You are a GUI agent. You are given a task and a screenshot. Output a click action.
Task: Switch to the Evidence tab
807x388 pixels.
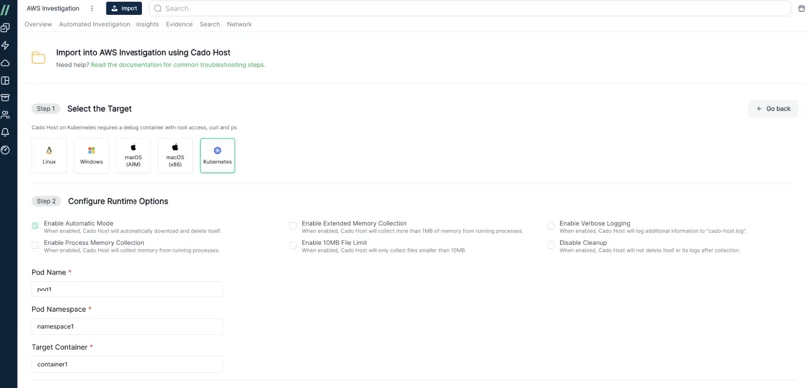point(179,24)
